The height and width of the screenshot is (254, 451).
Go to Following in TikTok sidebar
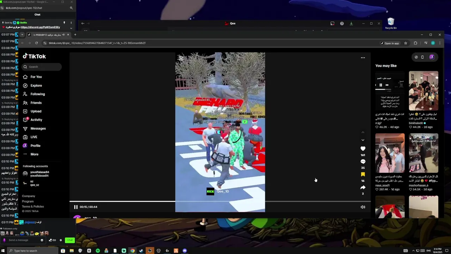pos(34,94)
